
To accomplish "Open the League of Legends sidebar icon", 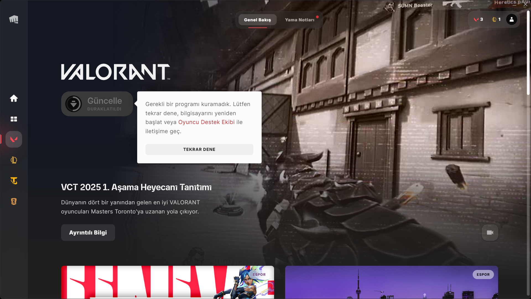I will coord(14,160).
